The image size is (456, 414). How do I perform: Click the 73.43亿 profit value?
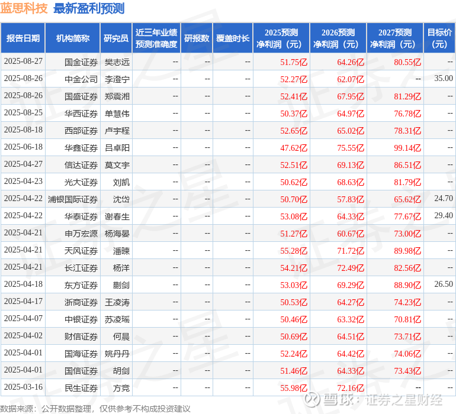(x=407, y=371)
